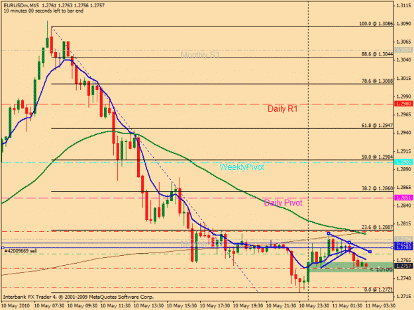Click the '10 May 07:30' time axis label

[50, 306]
